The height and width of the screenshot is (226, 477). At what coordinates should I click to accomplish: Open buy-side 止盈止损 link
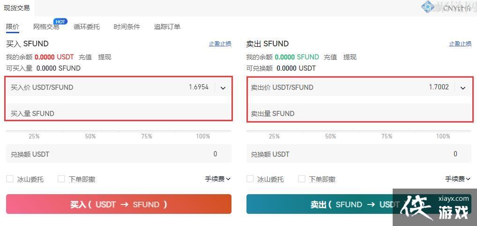(220, 44)
